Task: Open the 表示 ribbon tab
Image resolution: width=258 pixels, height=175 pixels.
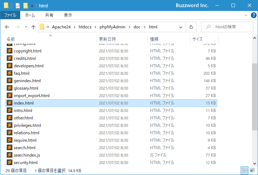Action: [x=68, y=15]
